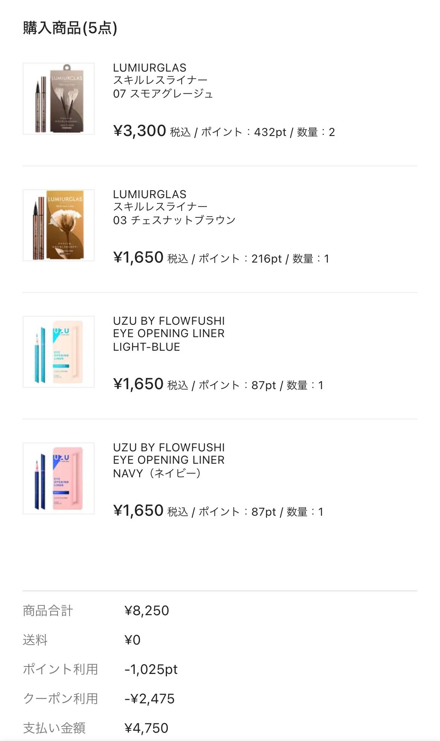This screenshot has height=741, width=440.
Task: Open the UZU Navy eyeliner product image
Action: tap(59, 478)
